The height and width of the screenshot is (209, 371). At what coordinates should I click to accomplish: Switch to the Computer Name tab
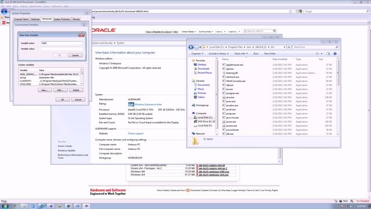tap(21, 19)
